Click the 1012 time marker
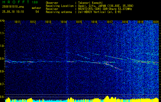The width and height of the screenshot is (161, 102). pos(33,22)
